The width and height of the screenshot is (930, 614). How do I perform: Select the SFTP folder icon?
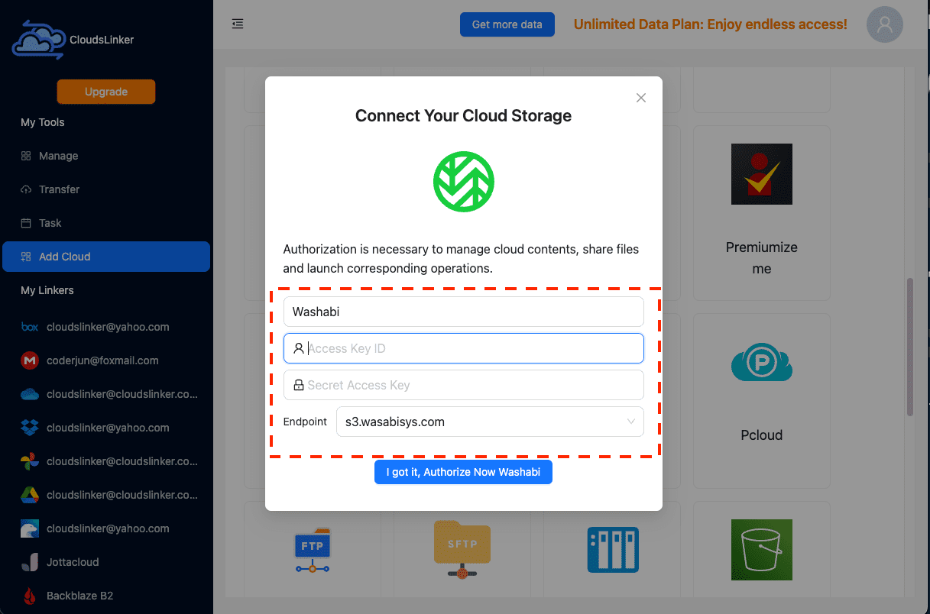click(462, 550)
